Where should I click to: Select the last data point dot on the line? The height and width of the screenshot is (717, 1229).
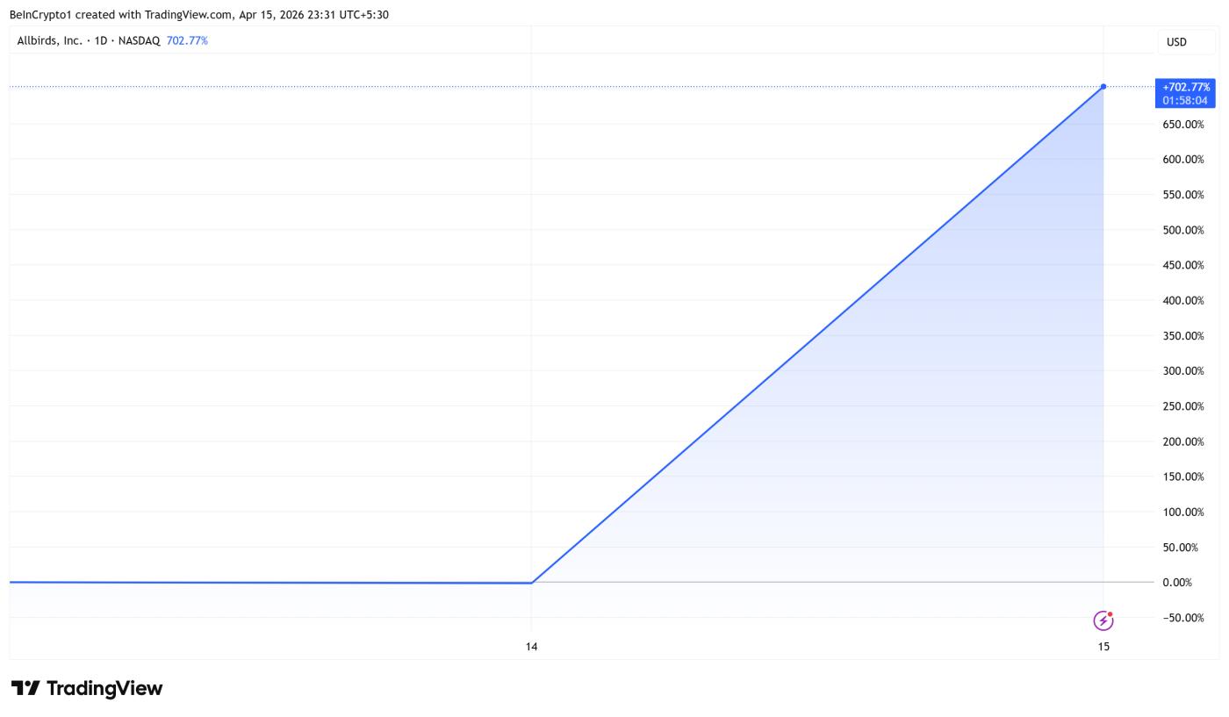pyautogui.click(x=1103, y=87)
